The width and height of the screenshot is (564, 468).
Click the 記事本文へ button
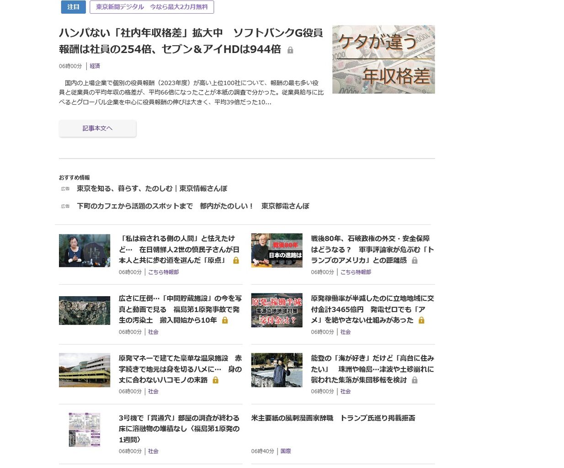(x=97, y=128)
